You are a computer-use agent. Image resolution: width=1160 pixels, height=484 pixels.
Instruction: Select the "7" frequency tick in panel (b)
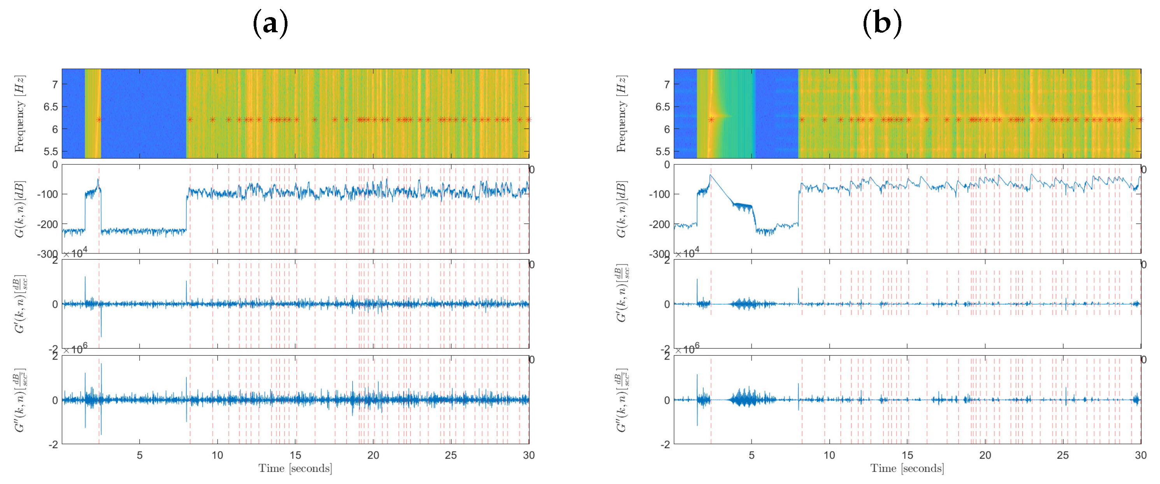667,84
